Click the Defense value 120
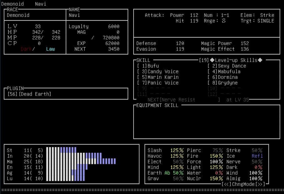The height and width of the screenshot is (194, 284). click(x=180, y=43)
